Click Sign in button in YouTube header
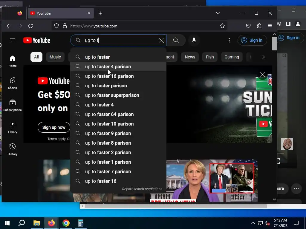Viewport: 306px width, 229px height. [252, 40]
